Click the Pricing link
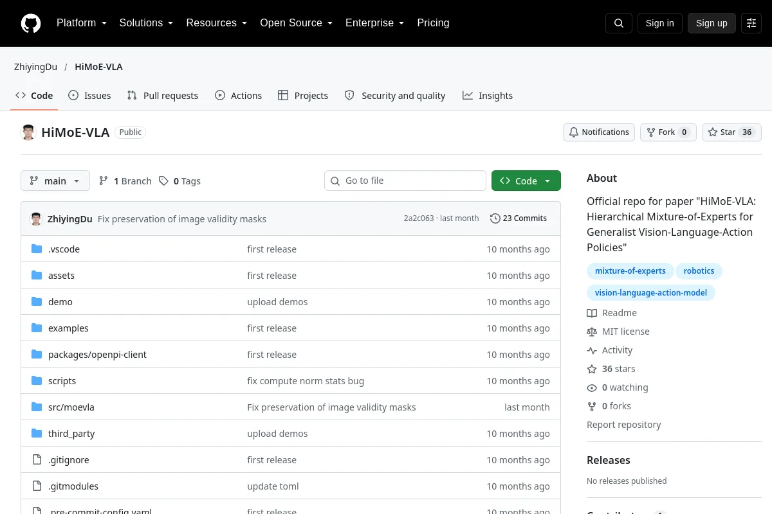This screenshot has width=772, height=514. pos(433,23)
